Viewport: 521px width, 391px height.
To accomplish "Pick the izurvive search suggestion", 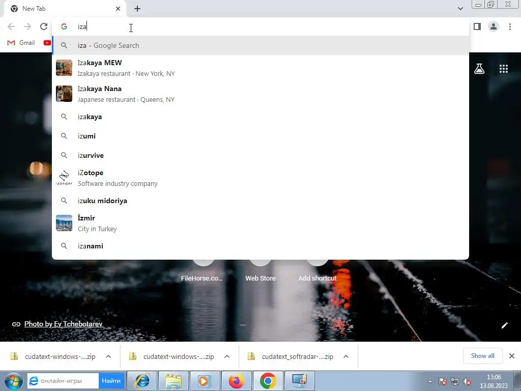I will (260, 155).
